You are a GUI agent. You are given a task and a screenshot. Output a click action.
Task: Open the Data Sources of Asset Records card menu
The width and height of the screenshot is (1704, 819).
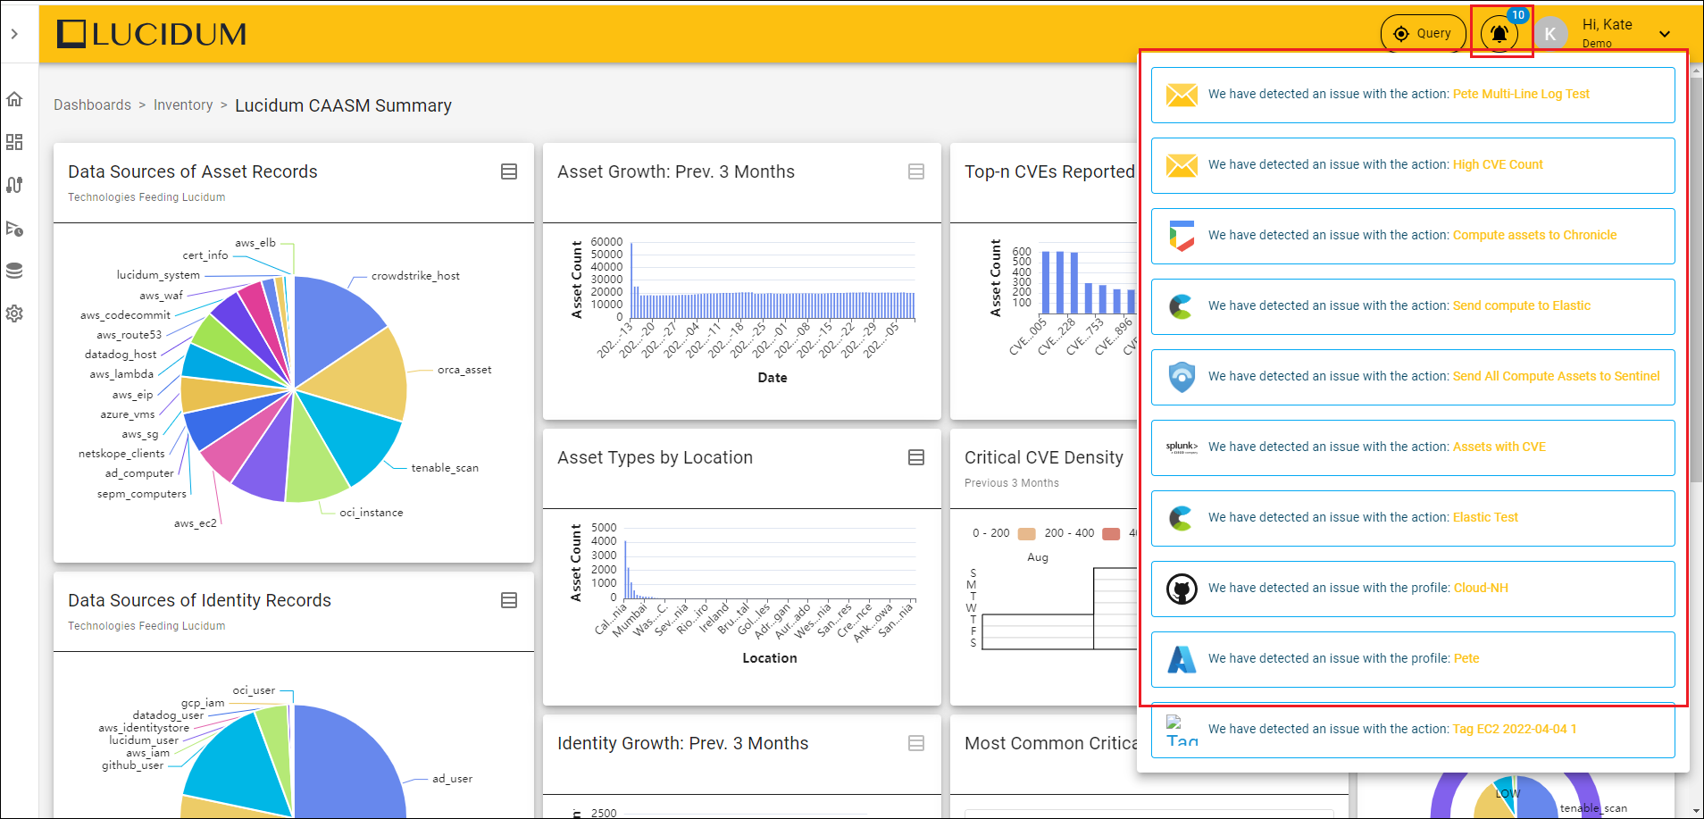[x=509, y=171]
